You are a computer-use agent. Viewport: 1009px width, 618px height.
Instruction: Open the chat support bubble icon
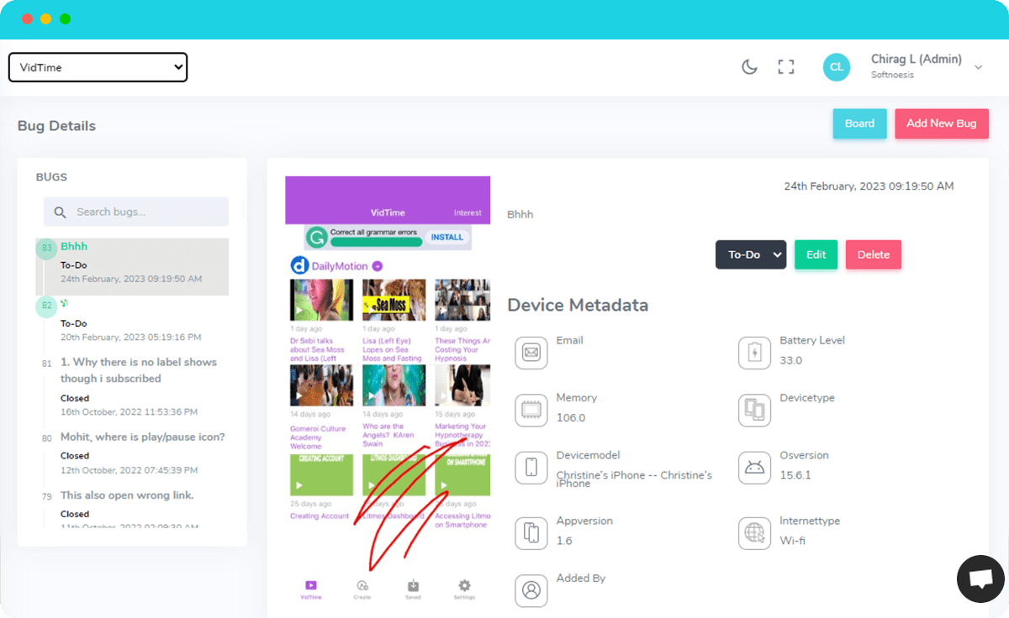(980, 579)
